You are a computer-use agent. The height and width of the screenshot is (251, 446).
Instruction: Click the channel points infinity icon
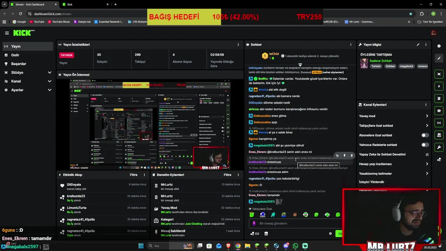tap(255, 234)
